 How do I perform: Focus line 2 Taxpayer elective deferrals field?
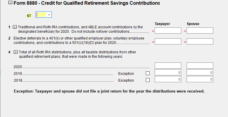click(x=168, y=42)
